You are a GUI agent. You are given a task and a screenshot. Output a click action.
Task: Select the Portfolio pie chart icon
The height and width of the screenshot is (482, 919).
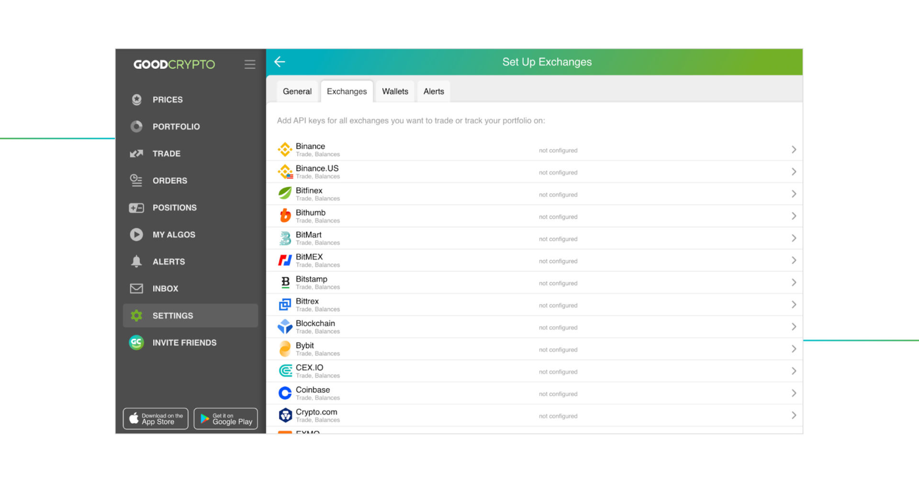coord(136,126)
